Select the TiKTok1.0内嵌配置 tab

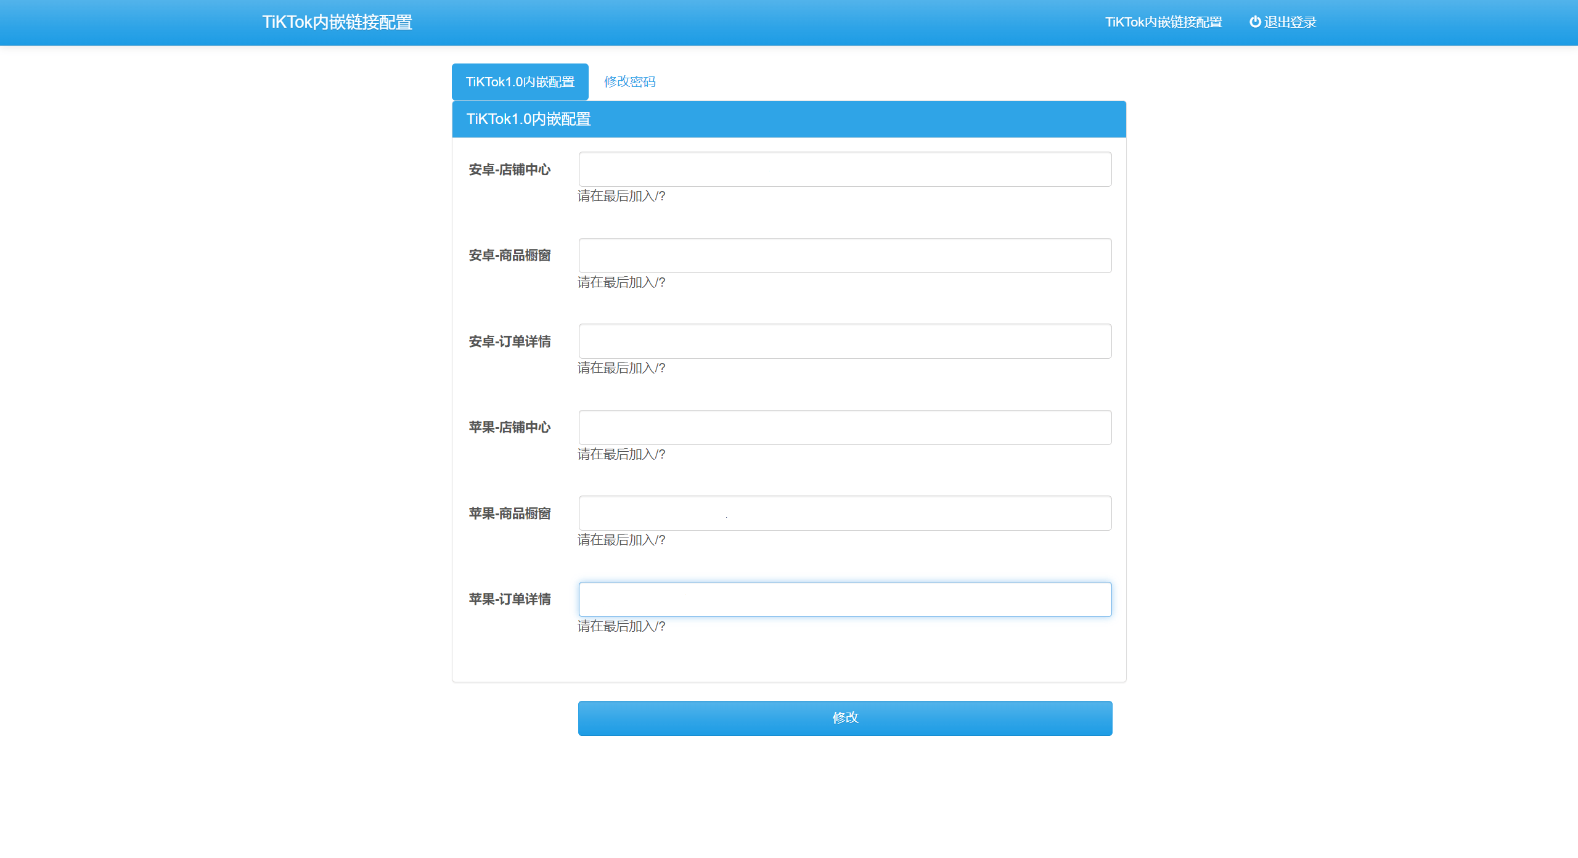click(x=520, y=82)
